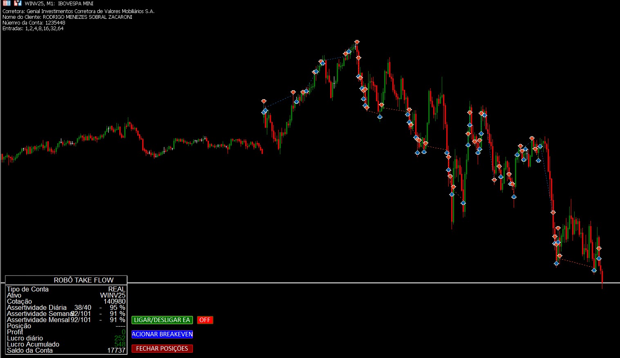
Task: Select the lowest blue buy arrow on chart
Action: click(x=594, y=270)
